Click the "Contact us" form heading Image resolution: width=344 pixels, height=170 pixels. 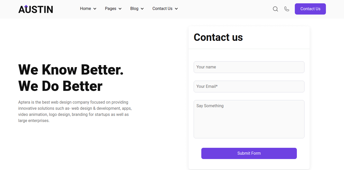(x=218, y=37)
